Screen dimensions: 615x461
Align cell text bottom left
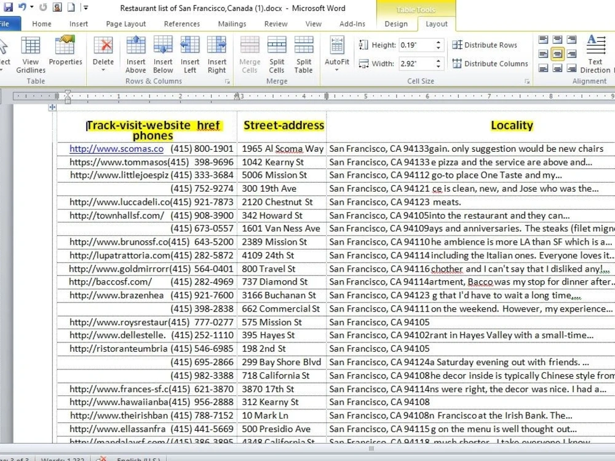tap(543, 68)
